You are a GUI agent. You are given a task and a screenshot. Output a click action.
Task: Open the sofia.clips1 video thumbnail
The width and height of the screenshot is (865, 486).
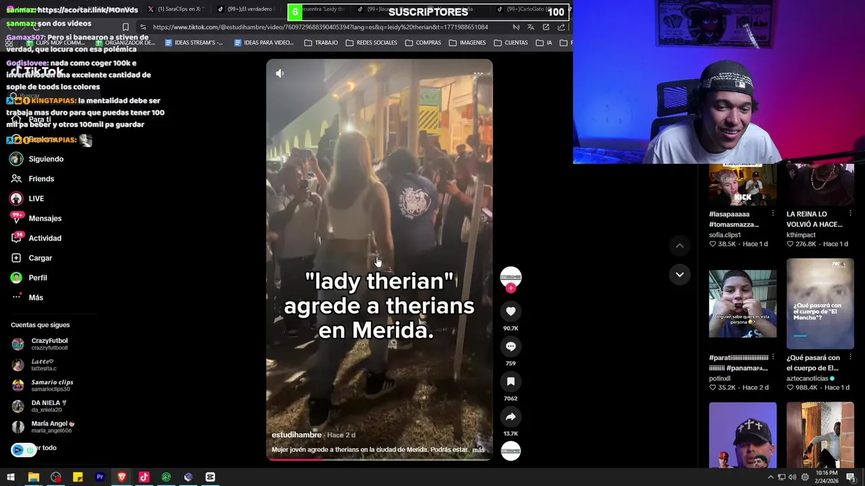tap(743, 184)
